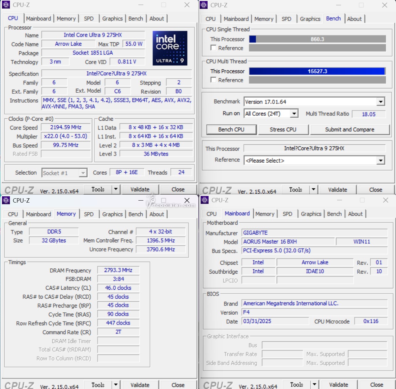
Task: Open SPD tab in CPU window
Action: pyautogui.click(x=89, y=19)
